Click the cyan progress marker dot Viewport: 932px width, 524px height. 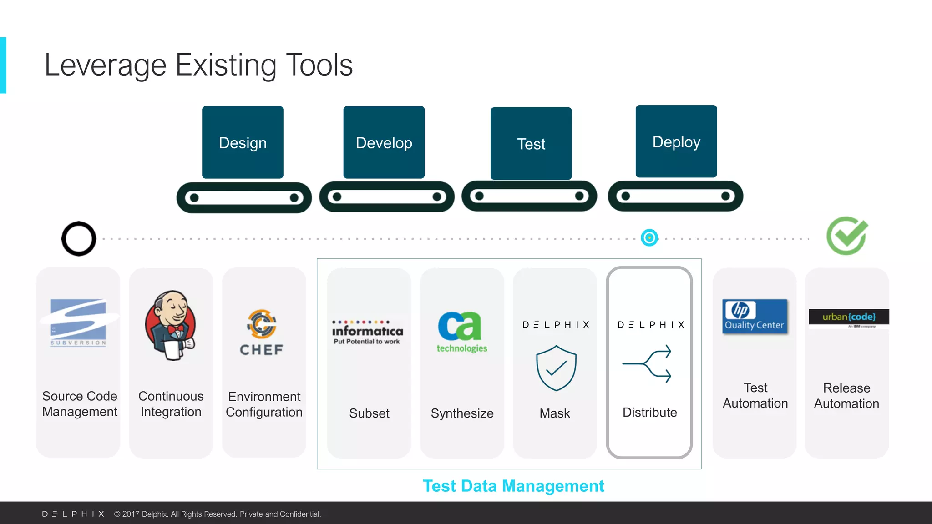[649, 237]
